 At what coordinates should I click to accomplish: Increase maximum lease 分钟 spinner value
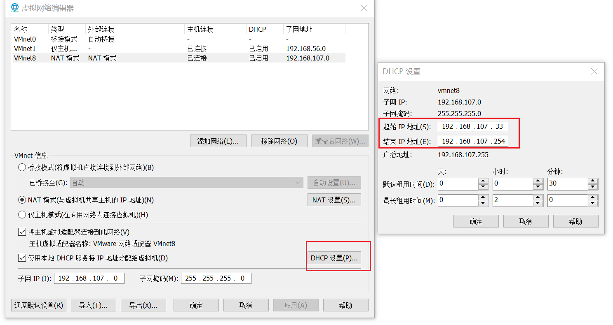[593, 197]
